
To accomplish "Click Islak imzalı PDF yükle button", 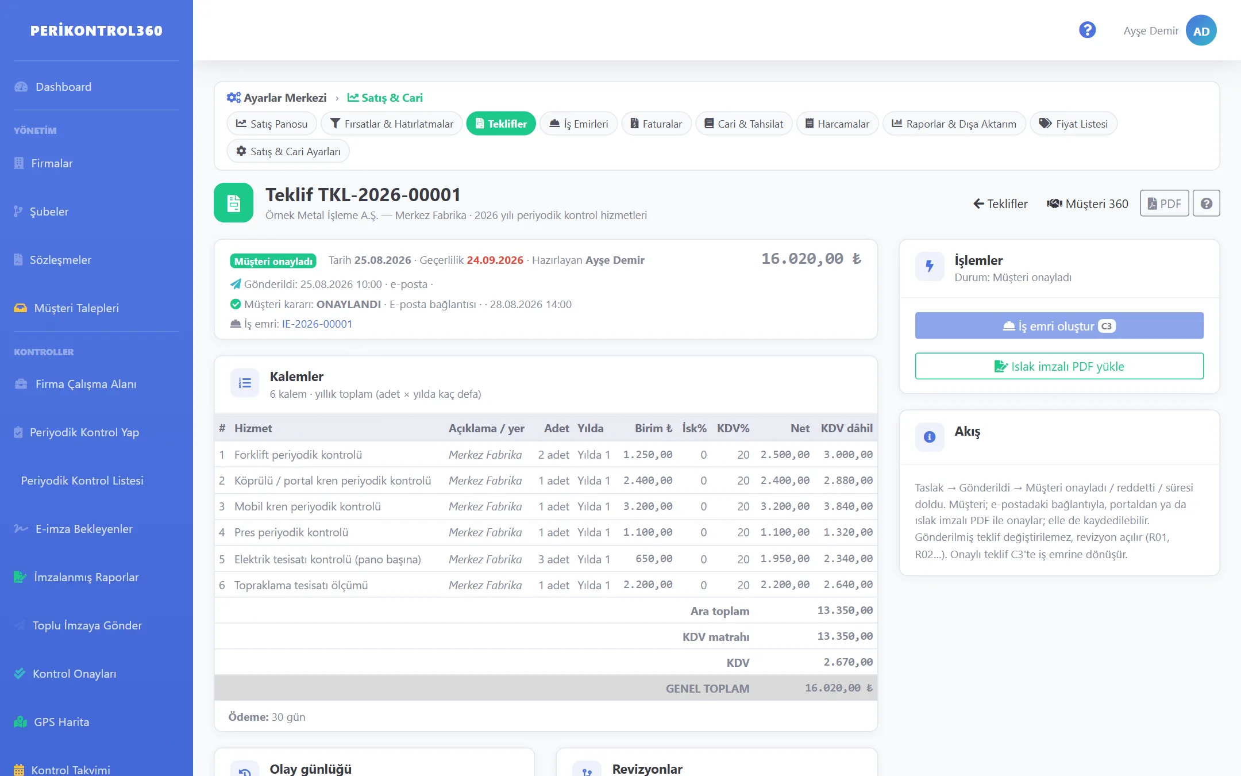I will click(1059, 366).
